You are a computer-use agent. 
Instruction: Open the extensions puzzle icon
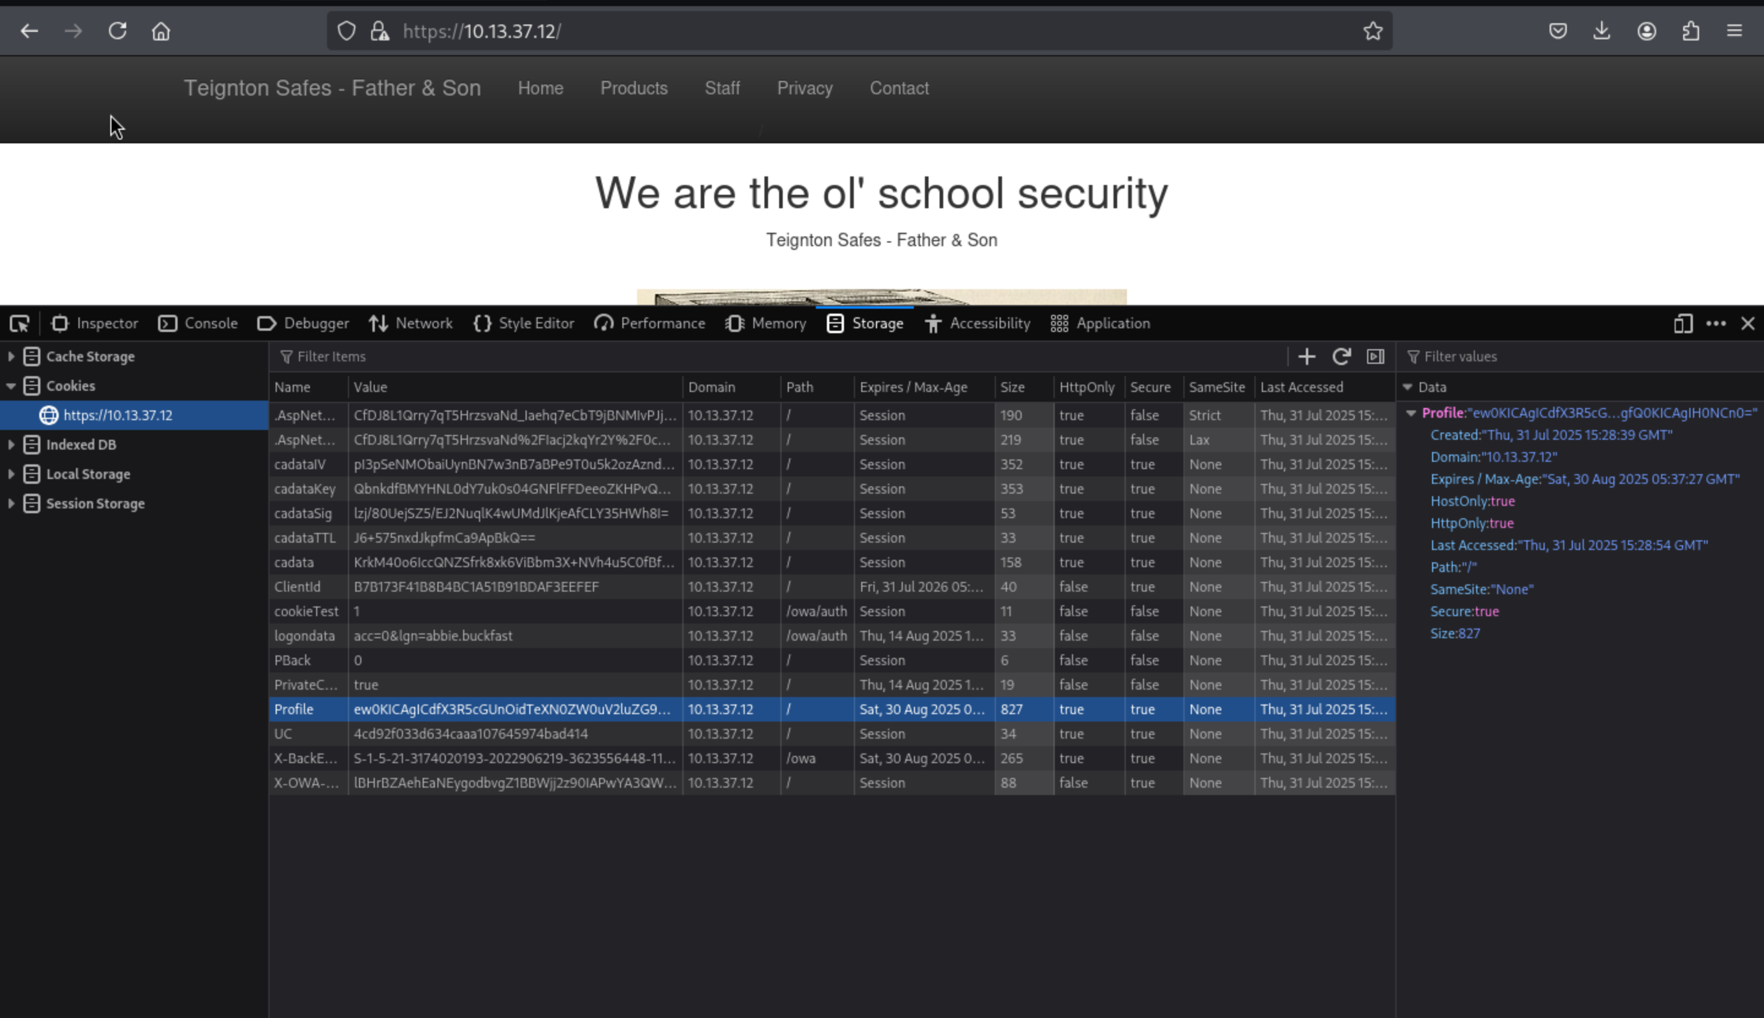click(x=1691, y=31)
